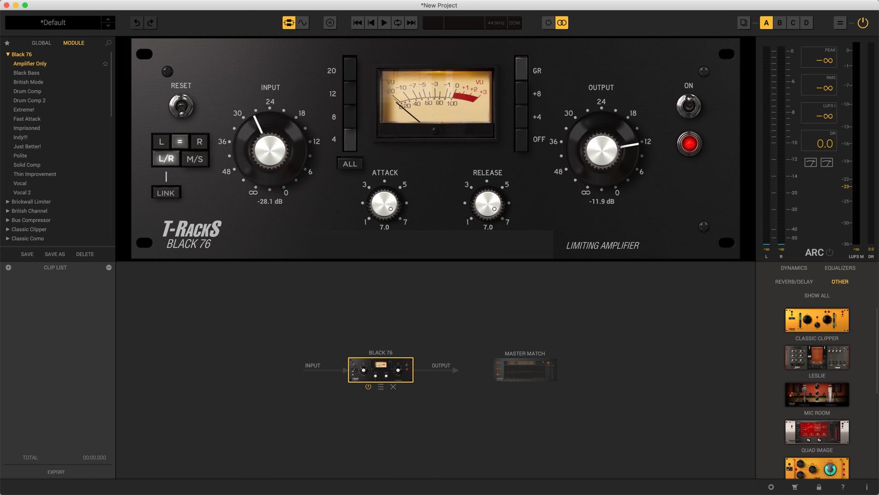Show EQUALIZERS modules category
The width and height of the screenshot is (879, 495).
(x=840, y=268)
